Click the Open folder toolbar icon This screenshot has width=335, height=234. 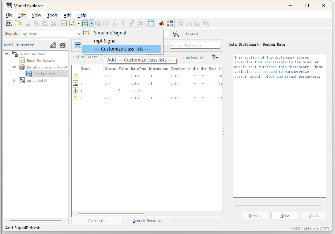point(18,23)
